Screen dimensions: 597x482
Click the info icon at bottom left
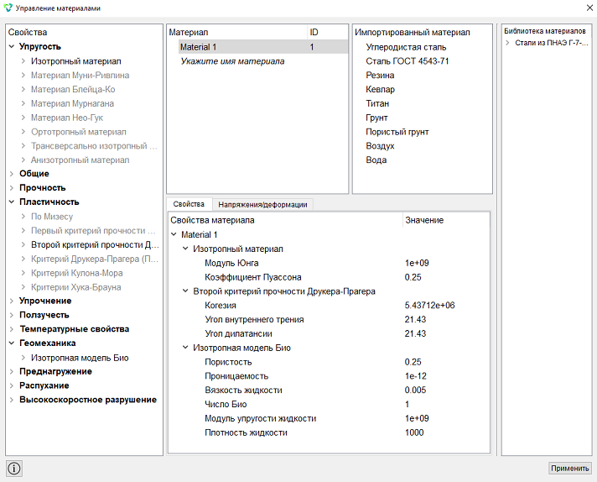[x=14, y=469]
